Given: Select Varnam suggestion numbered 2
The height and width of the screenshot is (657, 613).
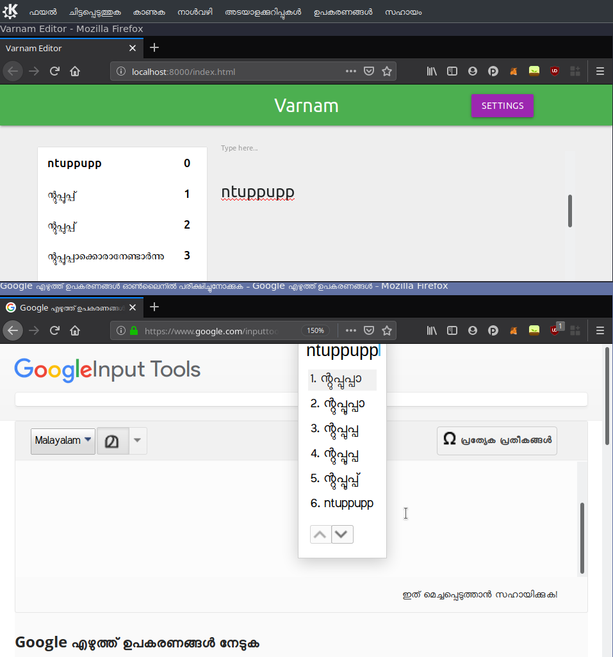Looking at the screenshot, I should pos(122,225).
